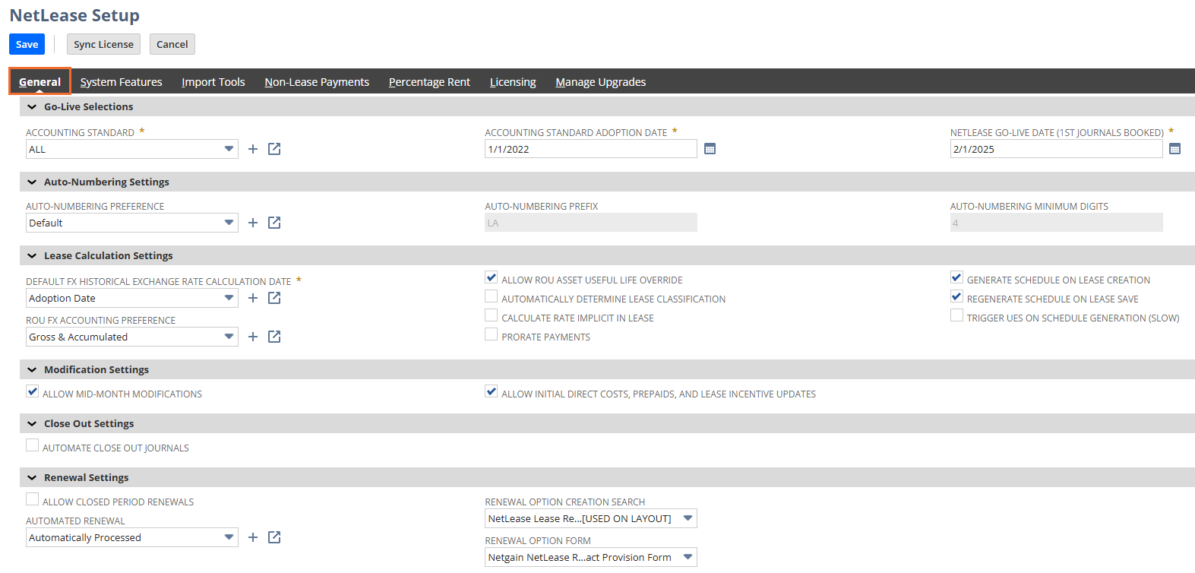Tick Calculate Rate Implicit in Lease

[492, 316]
